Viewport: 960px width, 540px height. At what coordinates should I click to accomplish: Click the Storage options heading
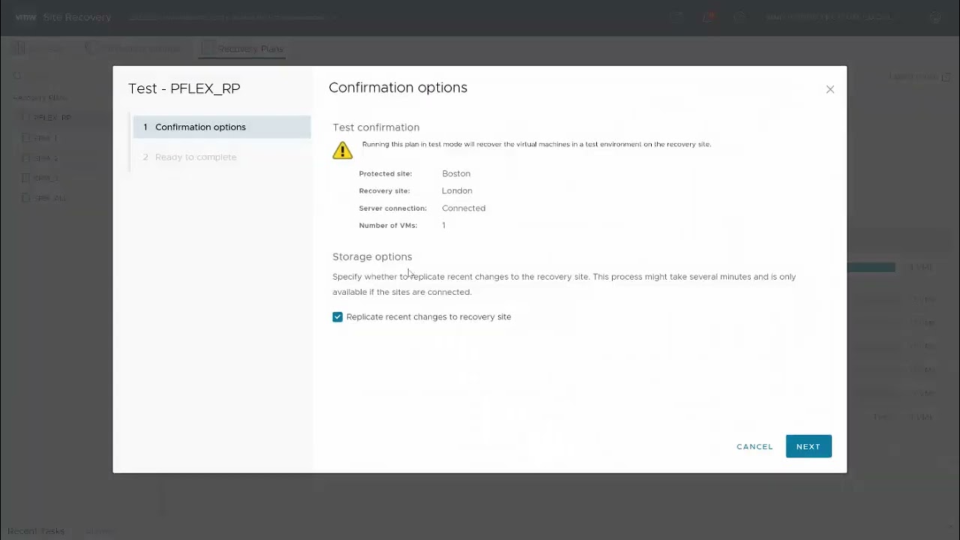tap(372, 256)
